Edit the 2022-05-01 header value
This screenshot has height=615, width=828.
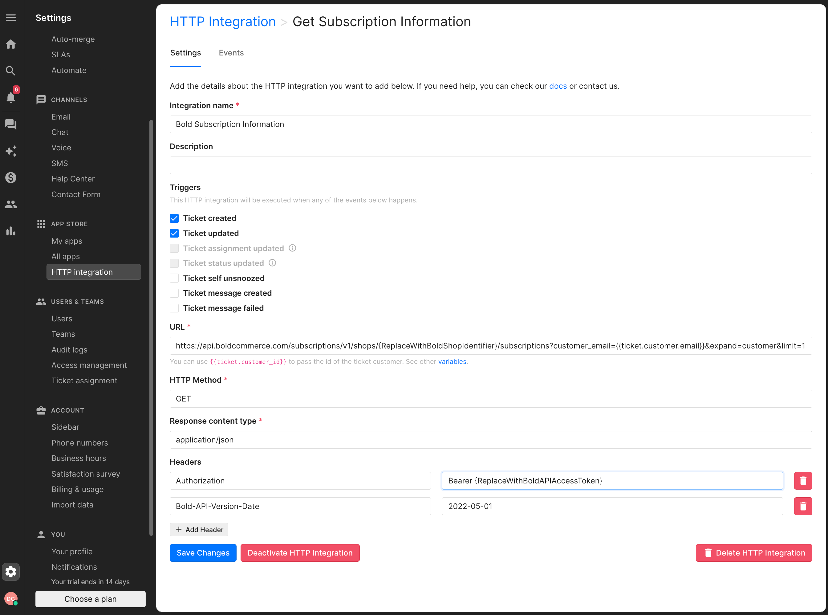pos(612,506)
